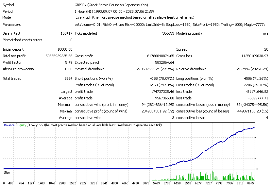Click the blue Balance legend label
The width and height of the screenshot is (272, 186).
(x=9, y=125)
